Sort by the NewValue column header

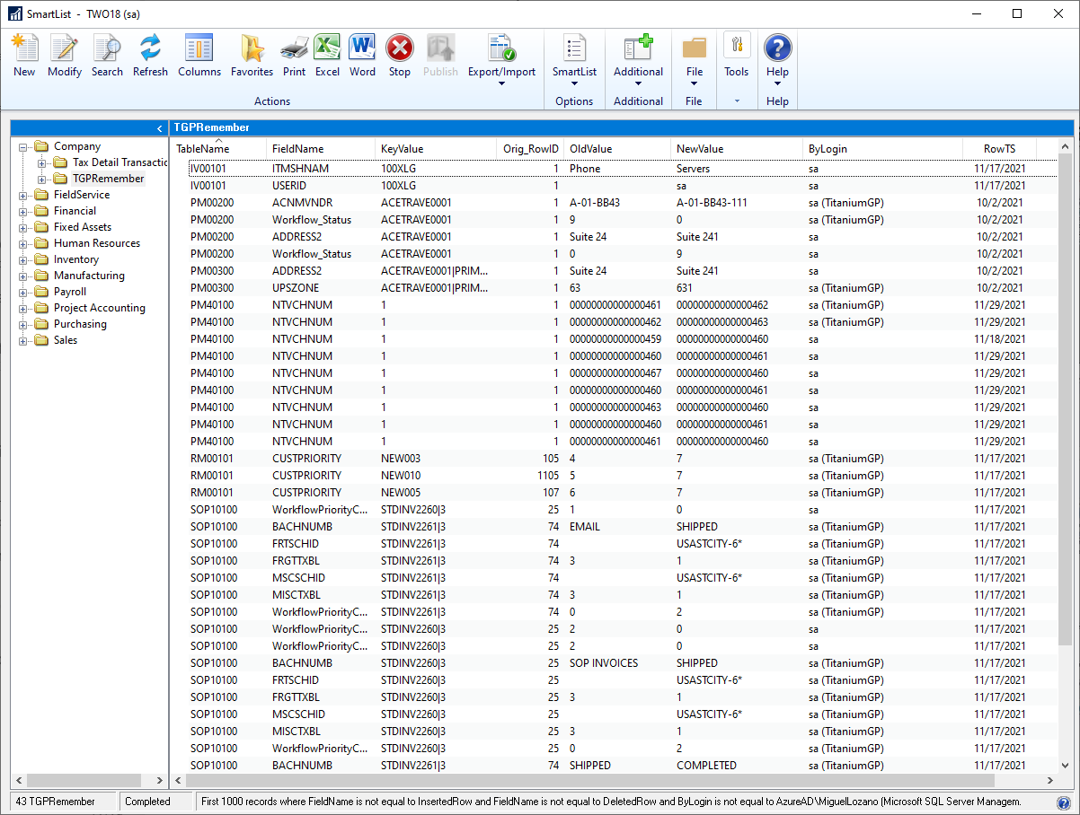pos(737,148)
